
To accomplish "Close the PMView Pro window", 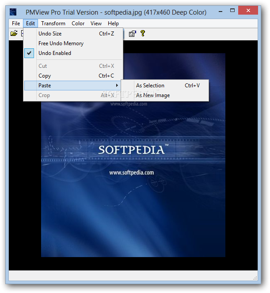I will [248, 11].
